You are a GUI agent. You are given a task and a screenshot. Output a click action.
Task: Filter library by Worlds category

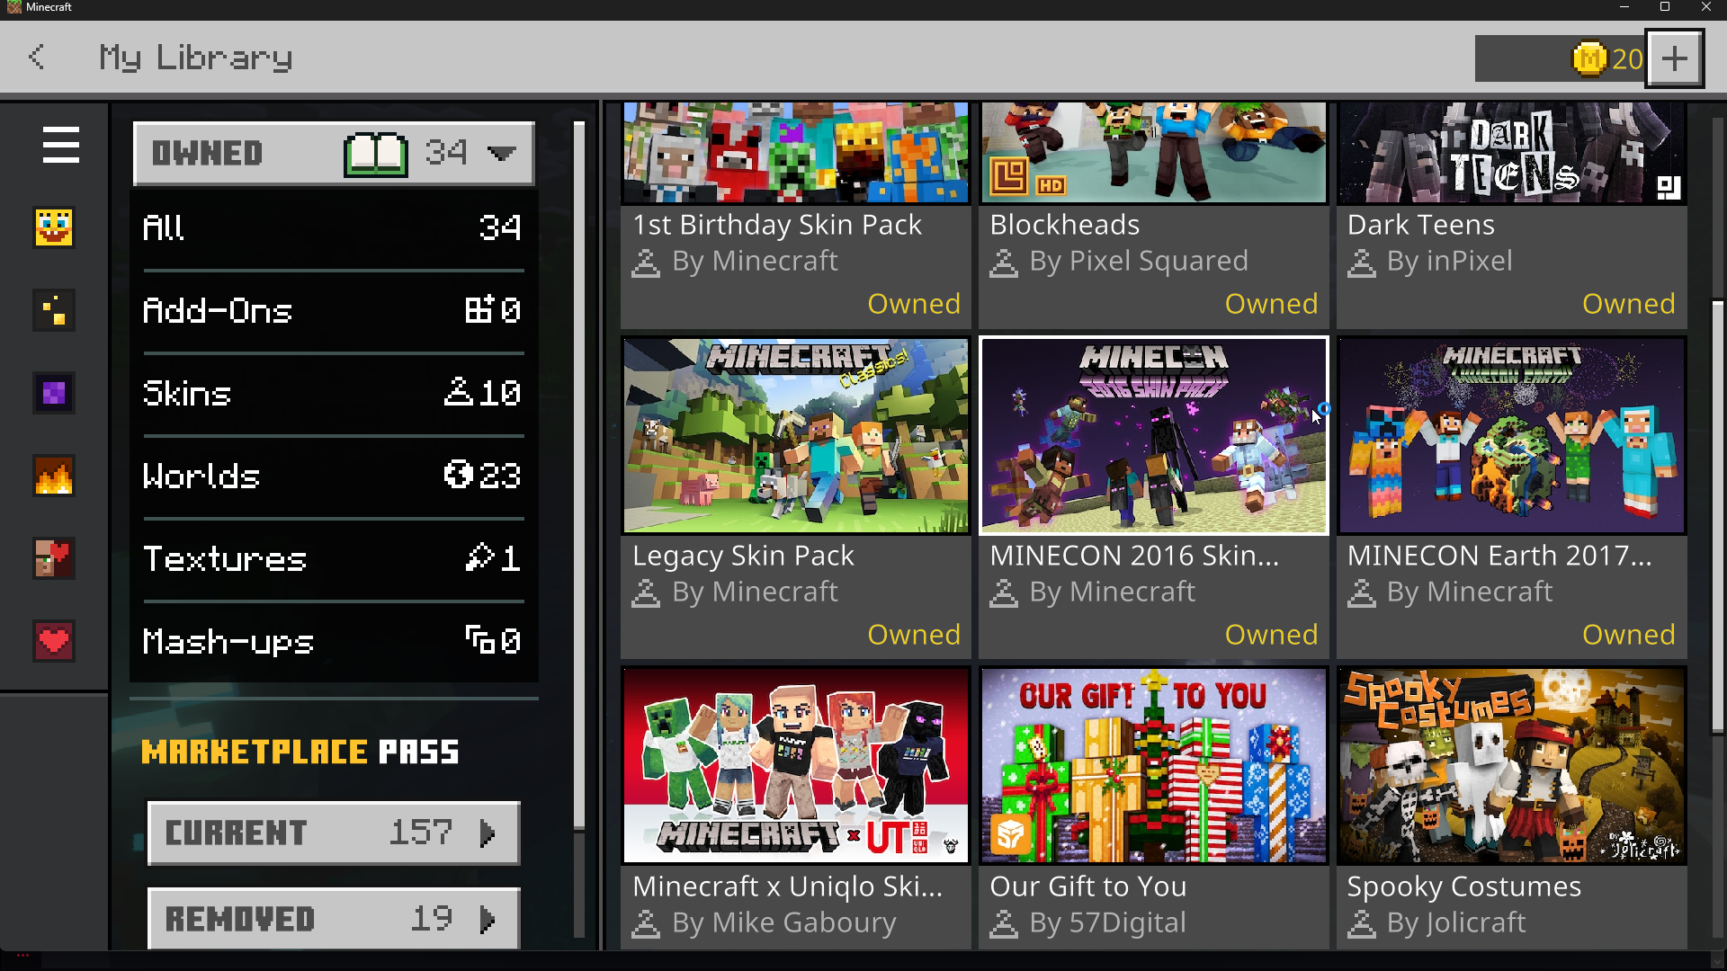click(333, 476)
